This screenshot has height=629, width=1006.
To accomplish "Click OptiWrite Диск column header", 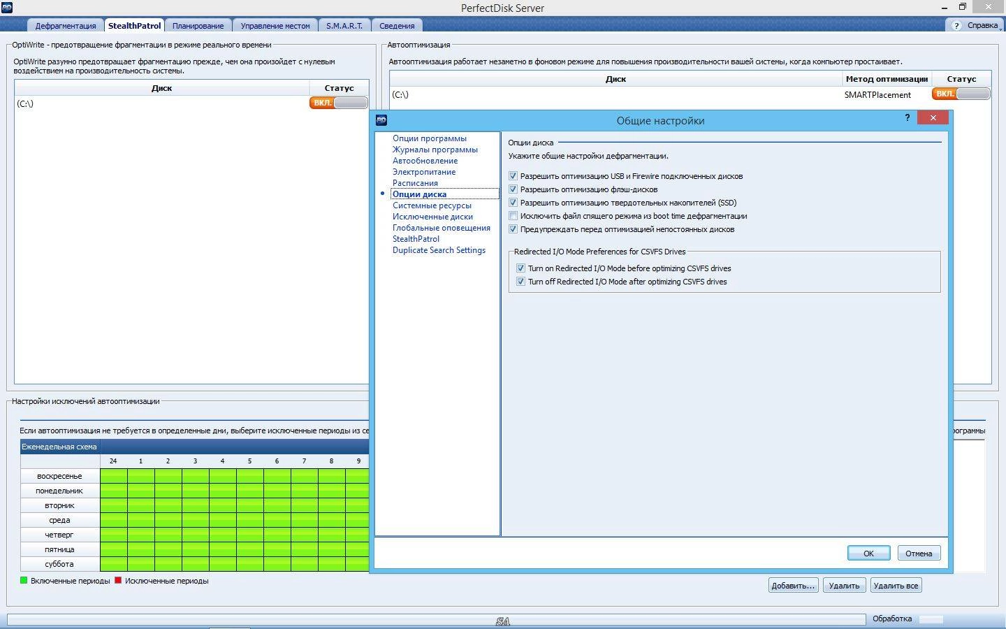I will pos(161,88).
